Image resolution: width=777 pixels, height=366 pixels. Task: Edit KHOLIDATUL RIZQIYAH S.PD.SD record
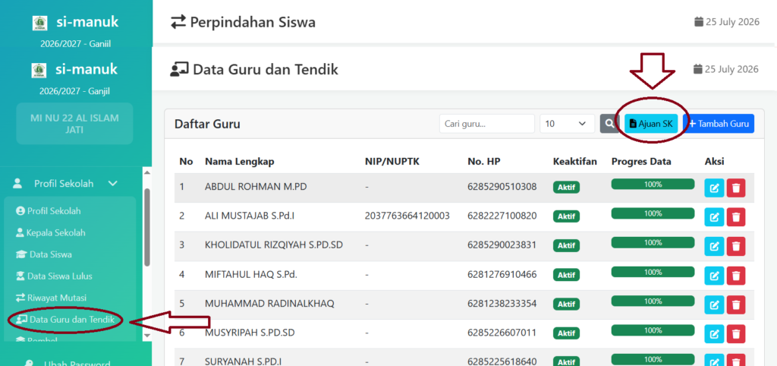tap(714, 247)
